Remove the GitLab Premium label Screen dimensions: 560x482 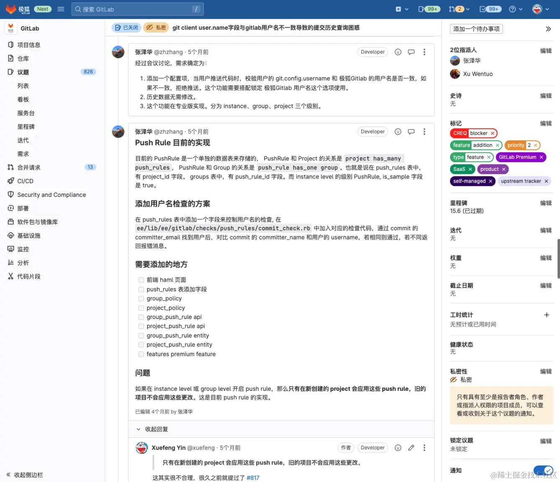pos(541,157)
